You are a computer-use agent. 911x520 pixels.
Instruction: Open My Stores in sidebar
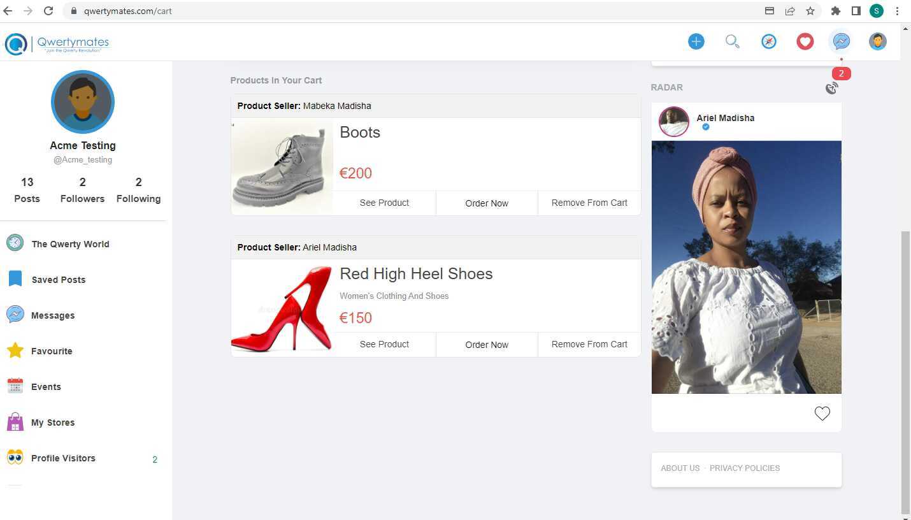click(53, 422)
